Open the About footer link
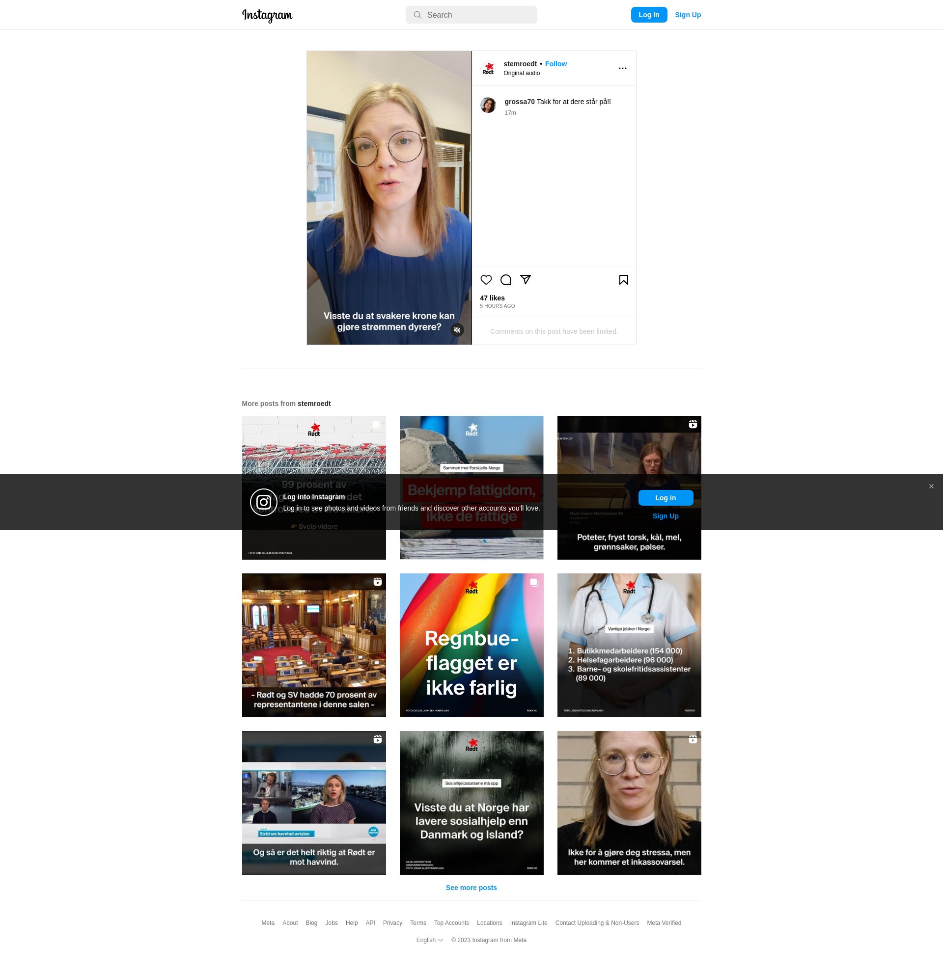The height and width of the screenshot is (974, 943). (290, 923)
